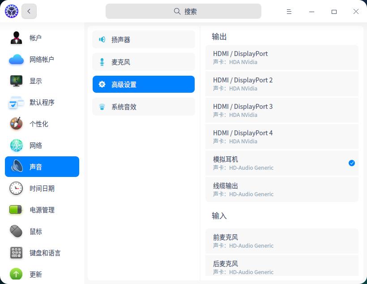Switch to the 麦克风 panel
The width and height of the screenshot is (367, 284).
(143, 62)
